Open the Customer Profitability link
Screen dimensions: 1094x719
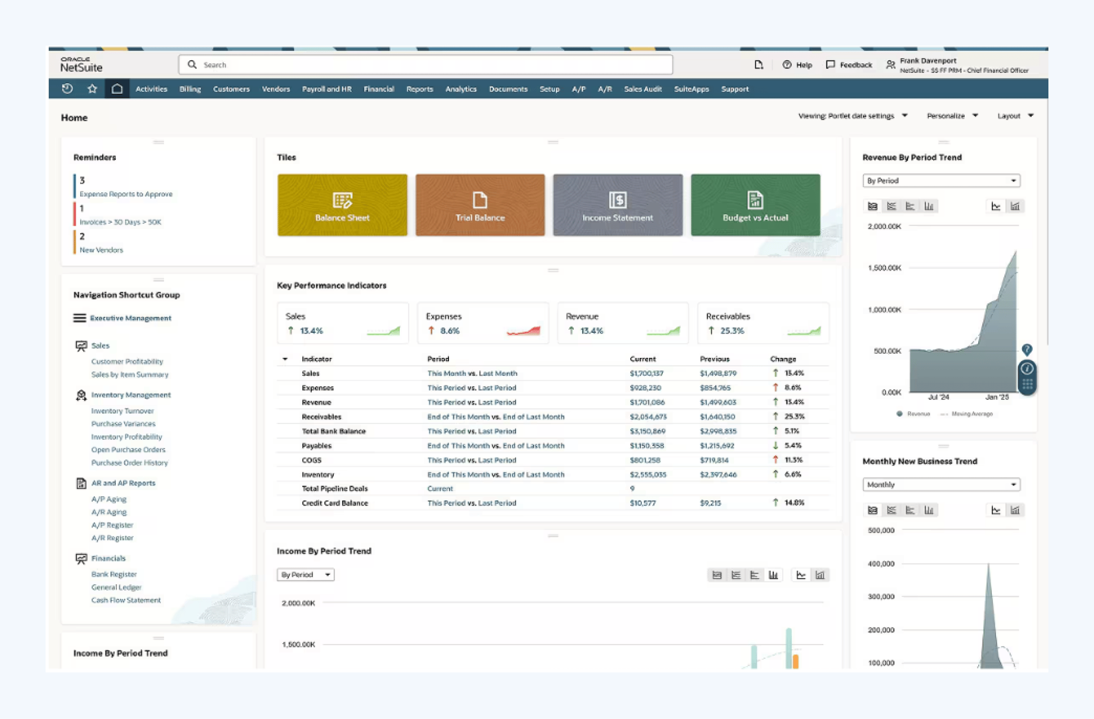127,362
